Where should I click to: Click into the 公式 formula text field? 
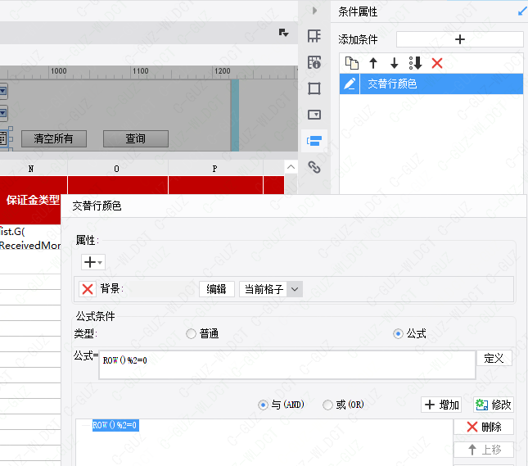click(x=287, y=365)
